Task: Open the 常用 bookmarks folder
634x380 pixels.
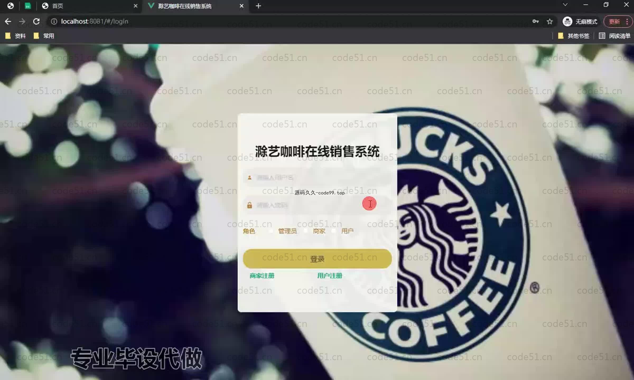Action: [44, 36]
